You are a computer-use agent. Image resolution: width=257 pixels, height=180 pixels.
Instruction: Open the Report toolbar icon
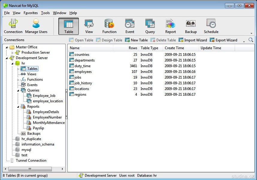(x=170, y=26)
